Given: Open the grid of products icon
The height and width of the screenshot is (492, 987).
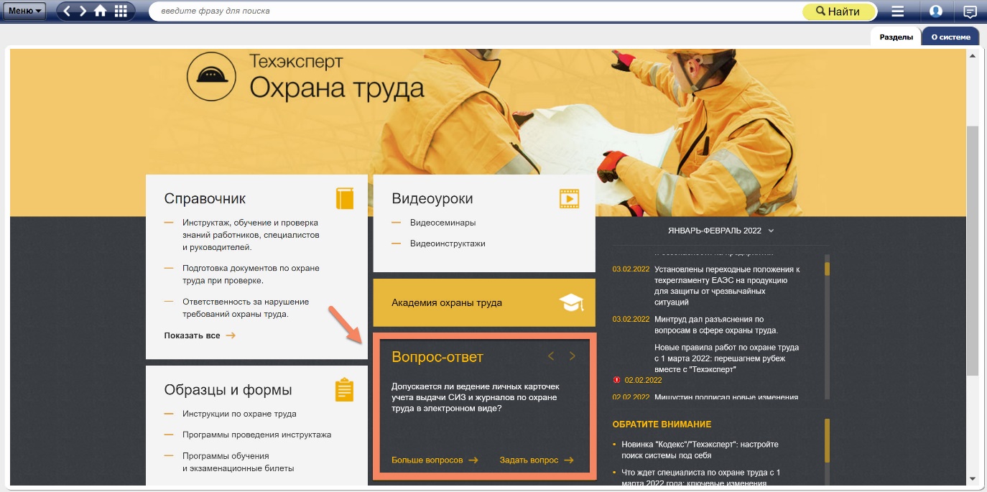Looking at the screenshot, I should [x=121, y=11].
